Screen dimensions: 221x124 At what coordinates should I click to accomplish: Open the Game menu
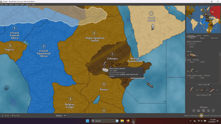[x=11, y=5]
